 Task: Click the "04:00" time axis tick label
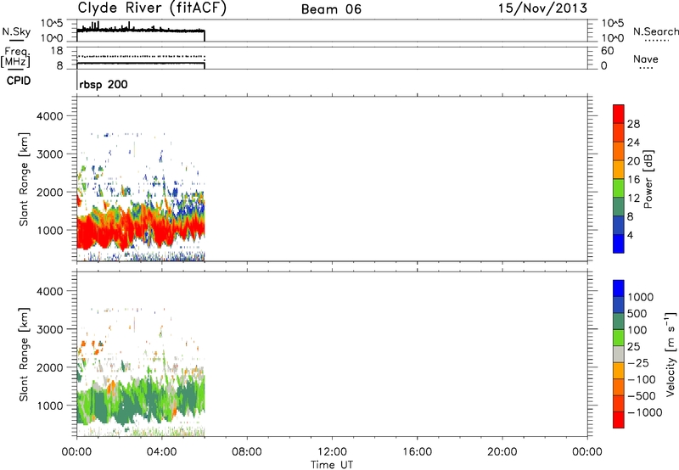point(161,452)
